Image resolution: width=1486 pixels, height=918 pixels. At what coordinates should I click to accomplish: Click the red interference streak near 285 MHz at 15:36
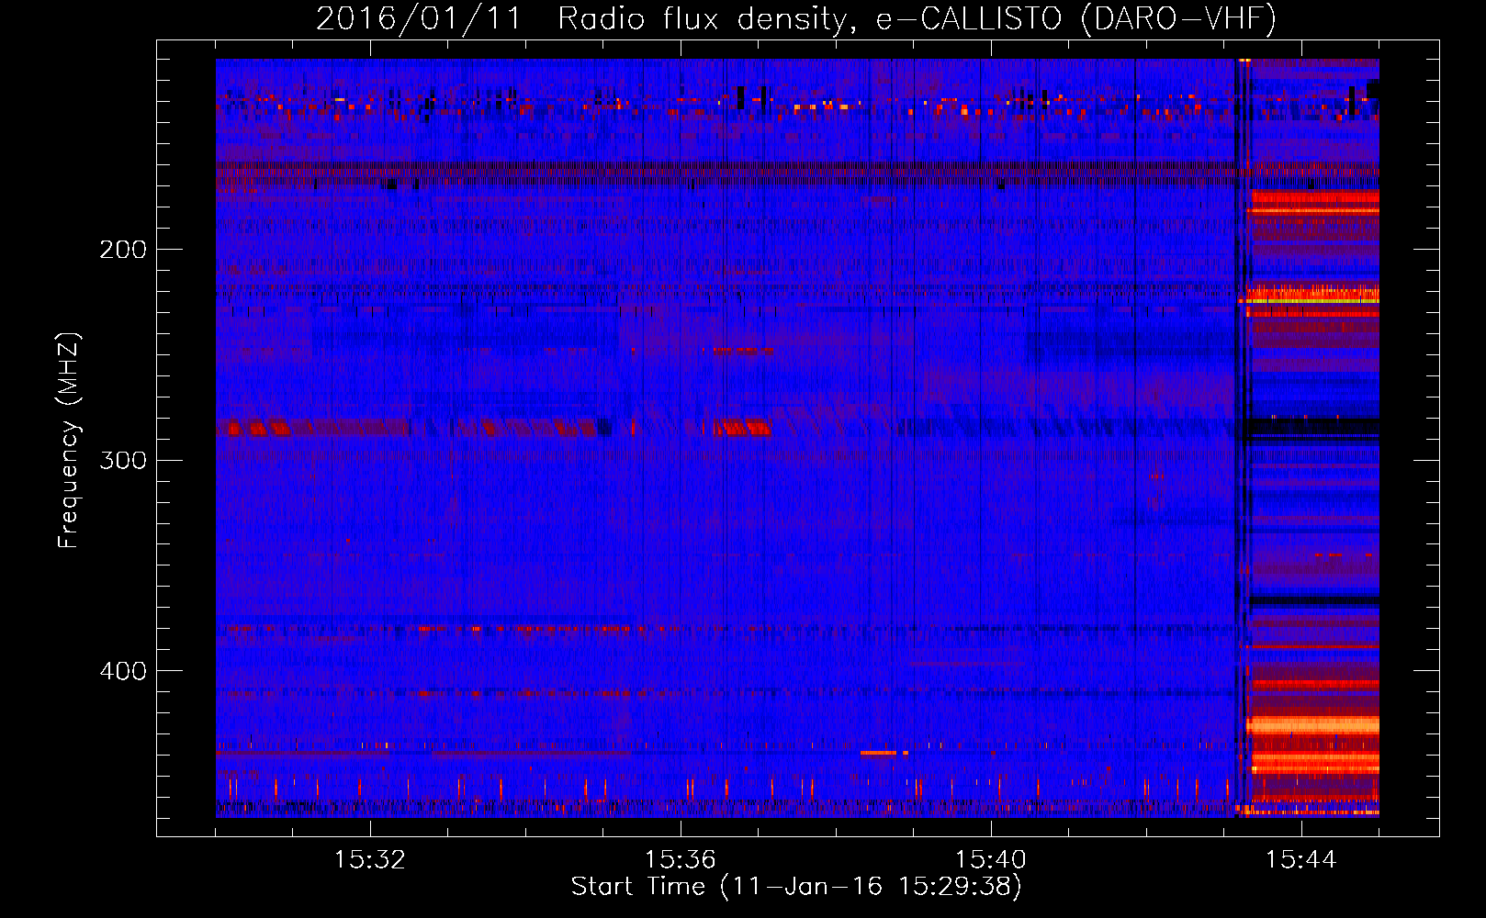click(x=742, y=427)
